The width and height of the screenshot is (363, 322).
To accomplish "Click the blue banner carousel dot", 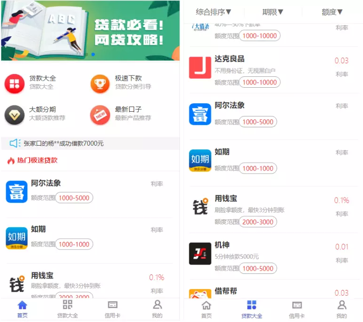I will click(x=93, y=54).
